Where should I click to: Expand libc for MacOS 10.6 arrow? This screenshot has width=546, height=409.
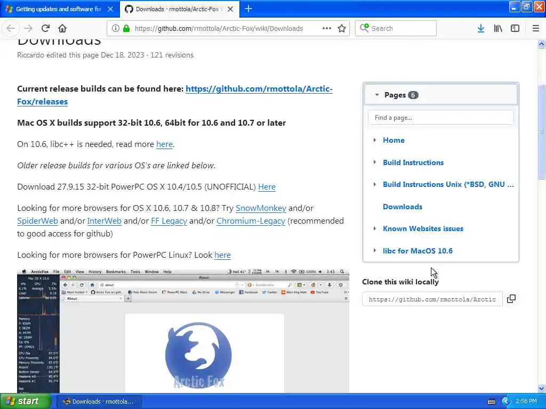375,250
